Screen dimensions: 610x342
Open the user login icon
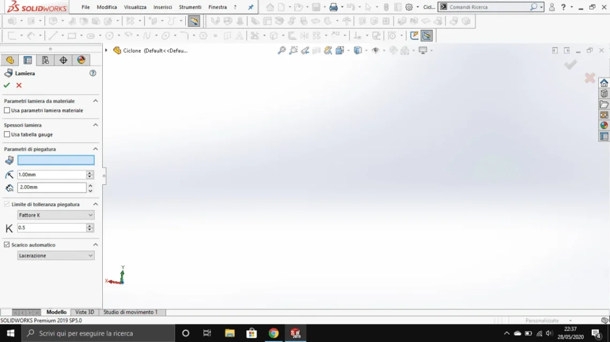552,7
